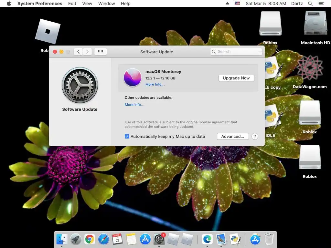Open Calendar from the Dock
Image resolution: width=331 pixels, height=248 pixels.
(117, 239)
